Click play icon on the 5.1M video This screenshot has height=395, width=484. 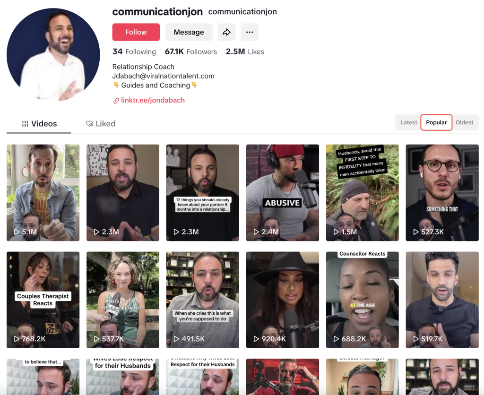(17, 232)
